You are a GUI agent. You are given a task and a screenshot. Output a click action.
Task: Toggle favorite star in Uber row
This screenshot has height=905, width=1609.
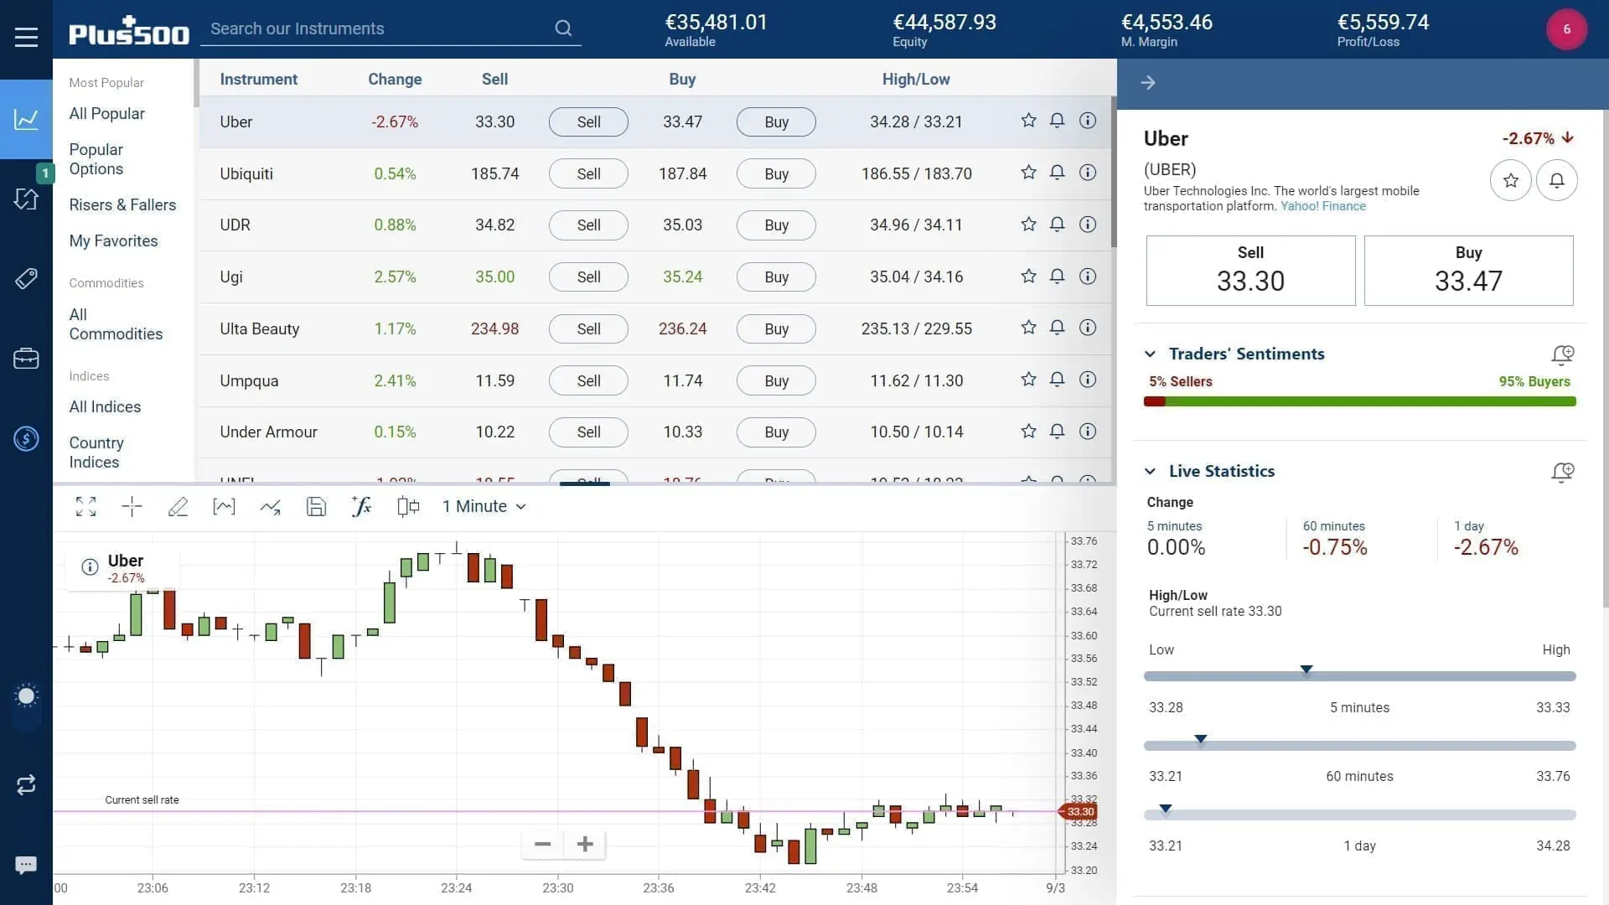click(1028, 121)
